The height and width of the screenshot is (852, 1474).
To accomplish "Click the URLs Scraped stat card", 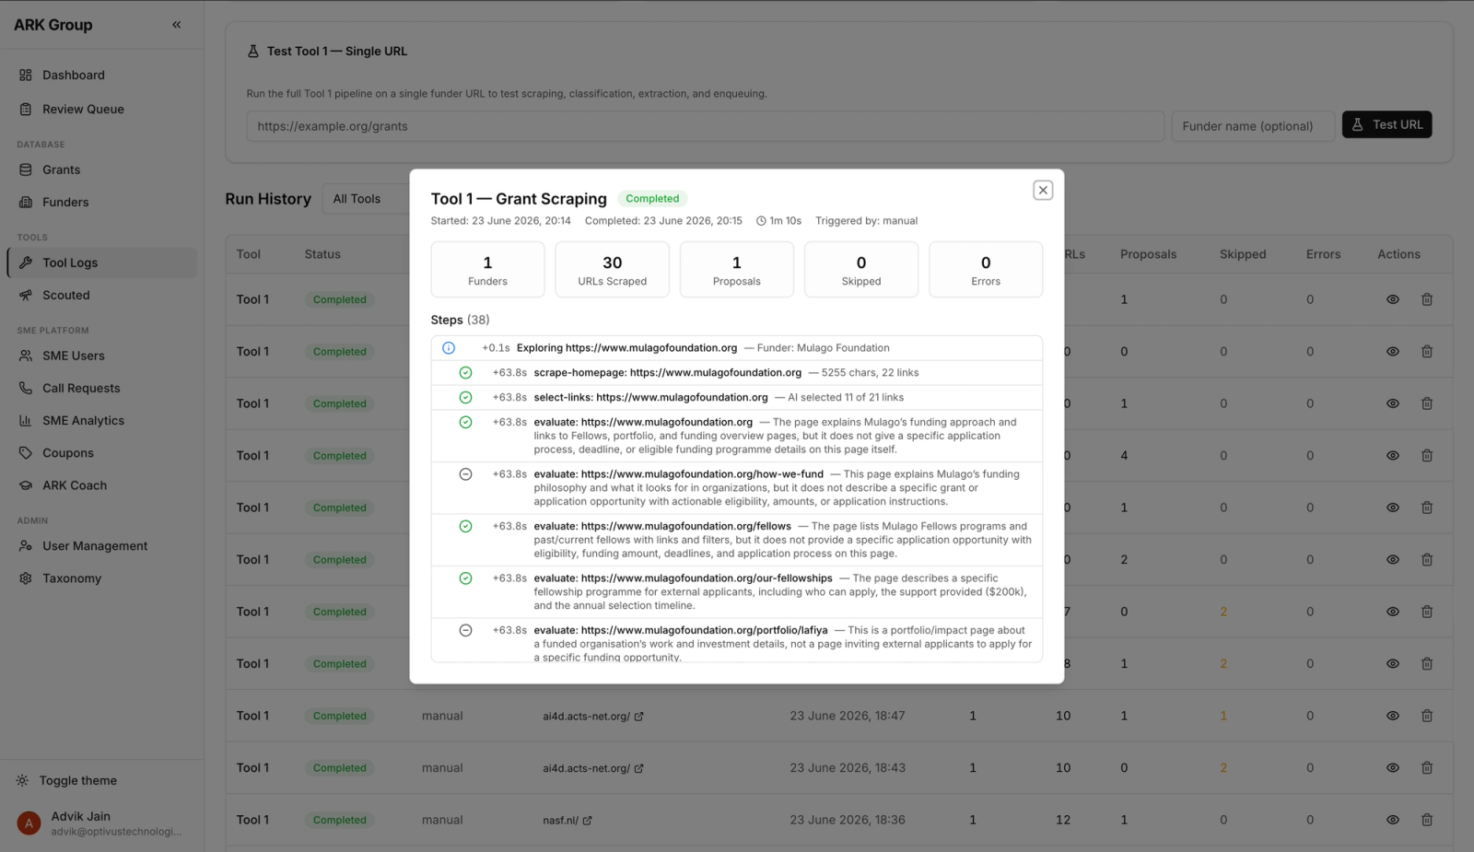I will tap(613, 270).
